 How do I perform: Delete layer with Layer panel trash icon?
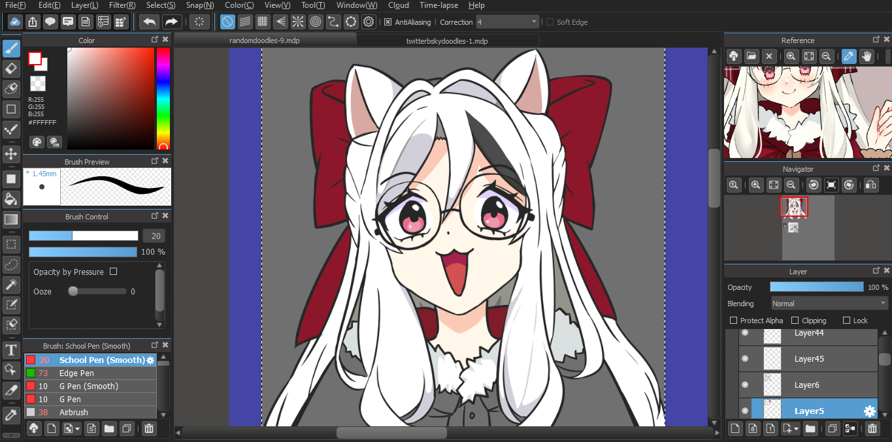pos(872,428)
